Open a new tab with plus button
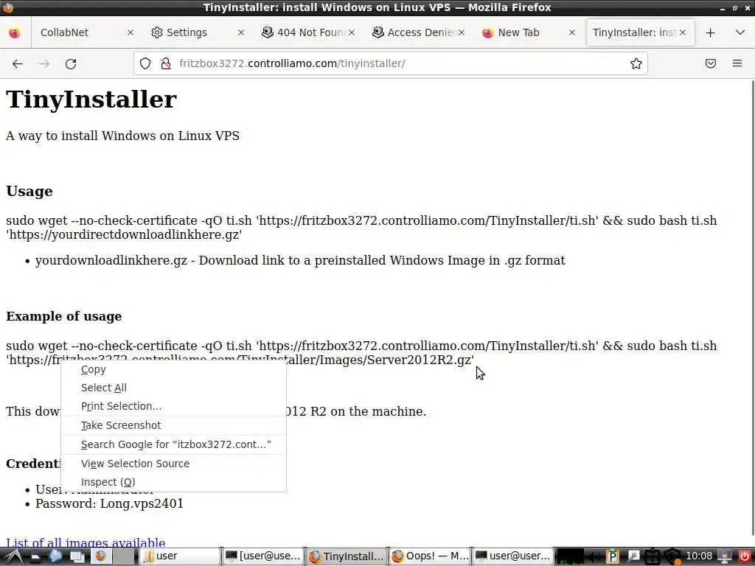755x566 pixels. (710, 32)
